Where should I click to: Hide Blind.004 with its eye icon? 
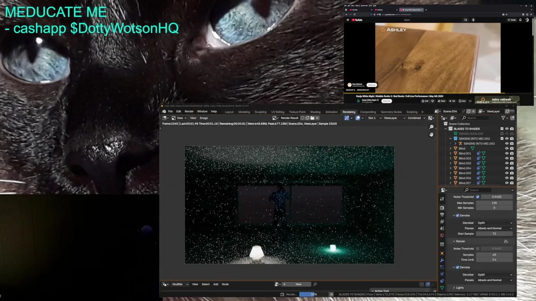pyautogui.click(x=507, y=168)
